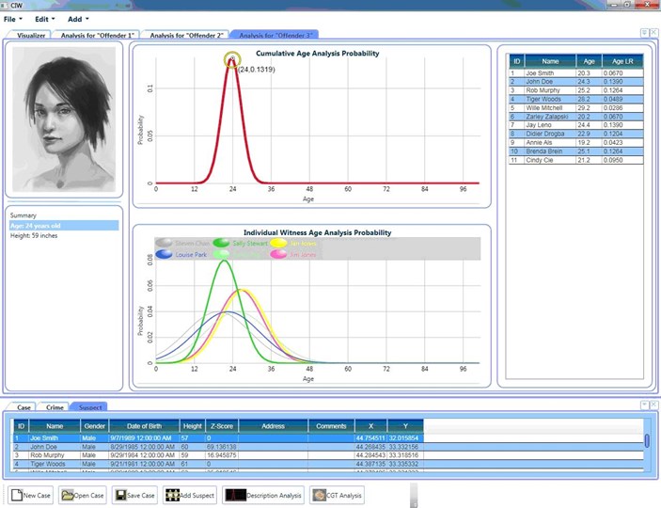Toggle the Jim Jones pink legend marker

point(279,254)
